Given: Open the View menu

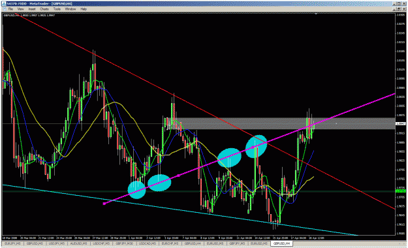Looking at the screenshot, I should pyautogui.click(x=20, y=9).
